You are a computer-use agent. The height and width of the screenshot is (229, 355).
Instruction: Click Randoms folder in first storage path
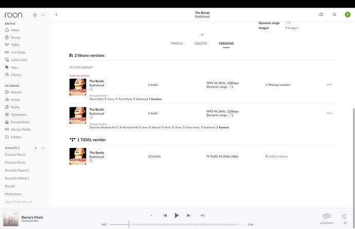pos(156,99)
